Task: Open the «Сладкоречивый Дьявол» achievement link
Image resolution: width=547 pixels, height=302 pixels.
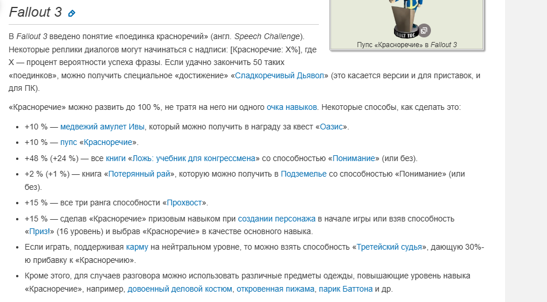Action: [x=279, y=75]
